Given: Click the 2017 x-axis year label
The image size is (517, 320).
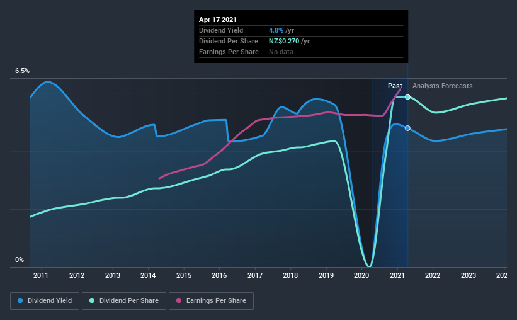Looking at the screenshot, I should tap(255, 275).
